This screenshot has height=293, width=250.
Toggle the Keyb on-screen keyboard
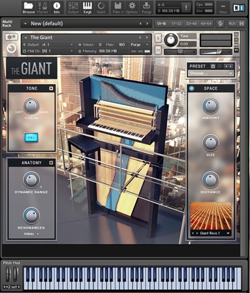(87, 8)
